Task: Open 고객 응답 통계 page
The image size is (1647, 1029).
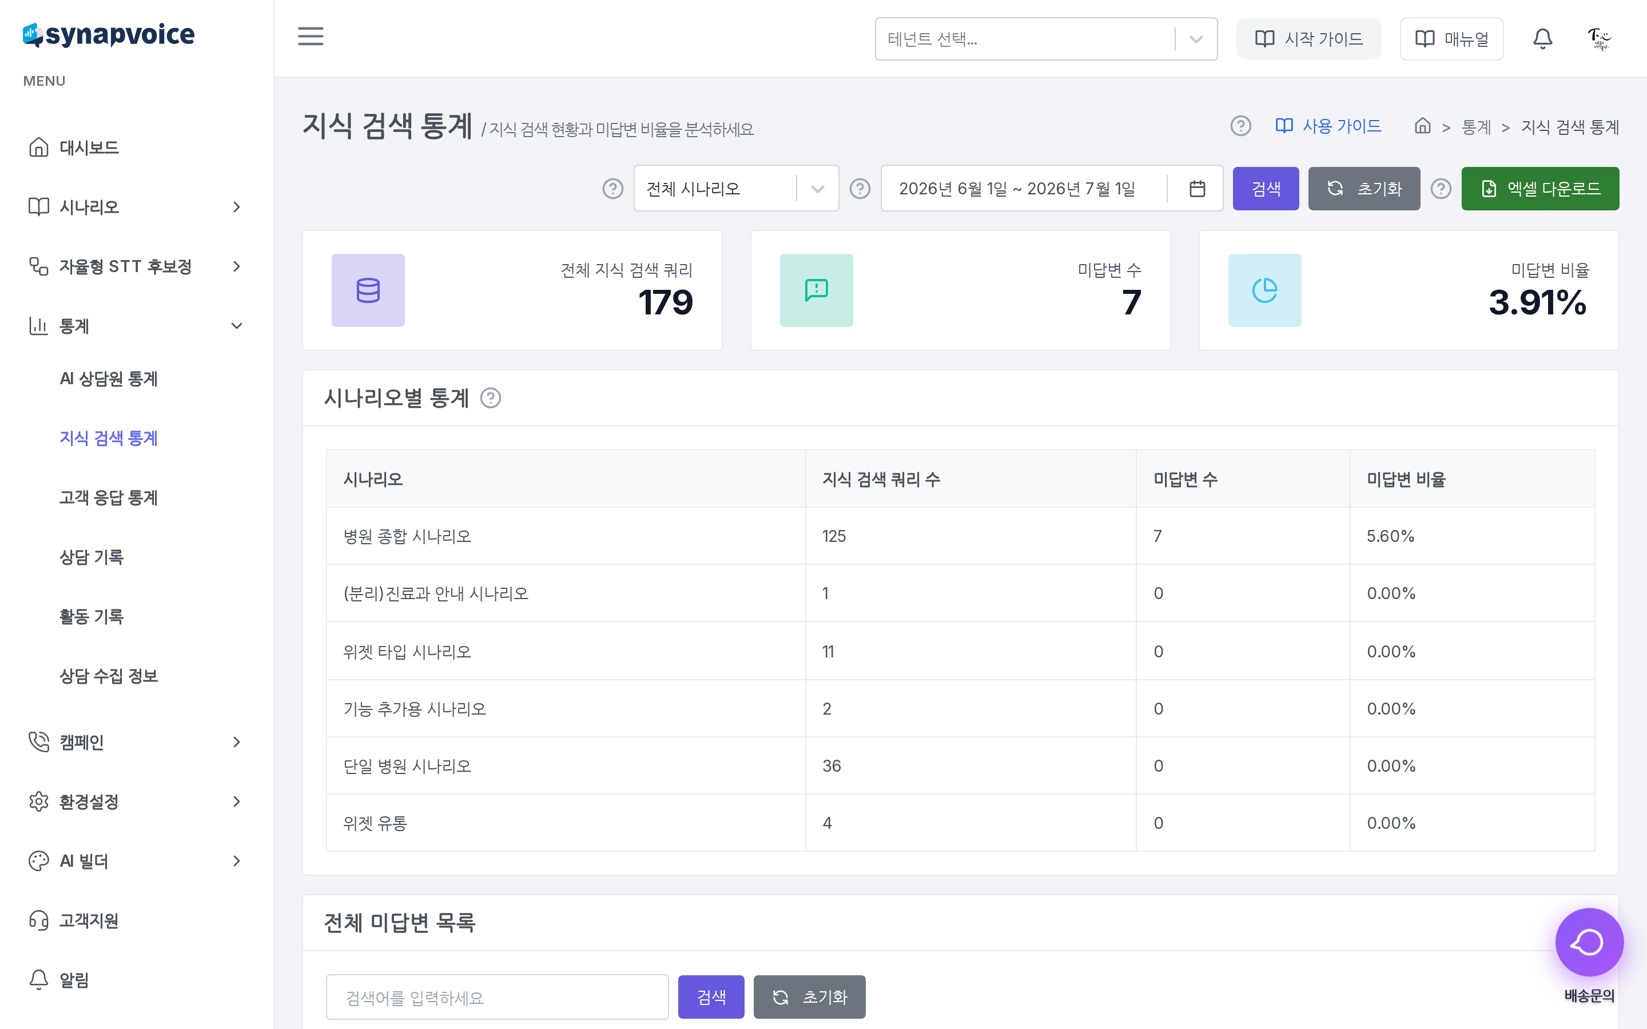Action: tap(109, 497)
